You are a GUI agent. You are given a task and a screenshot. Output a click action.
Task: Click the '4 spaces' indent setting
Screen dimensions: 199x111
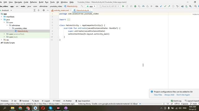tap(184, 104)
